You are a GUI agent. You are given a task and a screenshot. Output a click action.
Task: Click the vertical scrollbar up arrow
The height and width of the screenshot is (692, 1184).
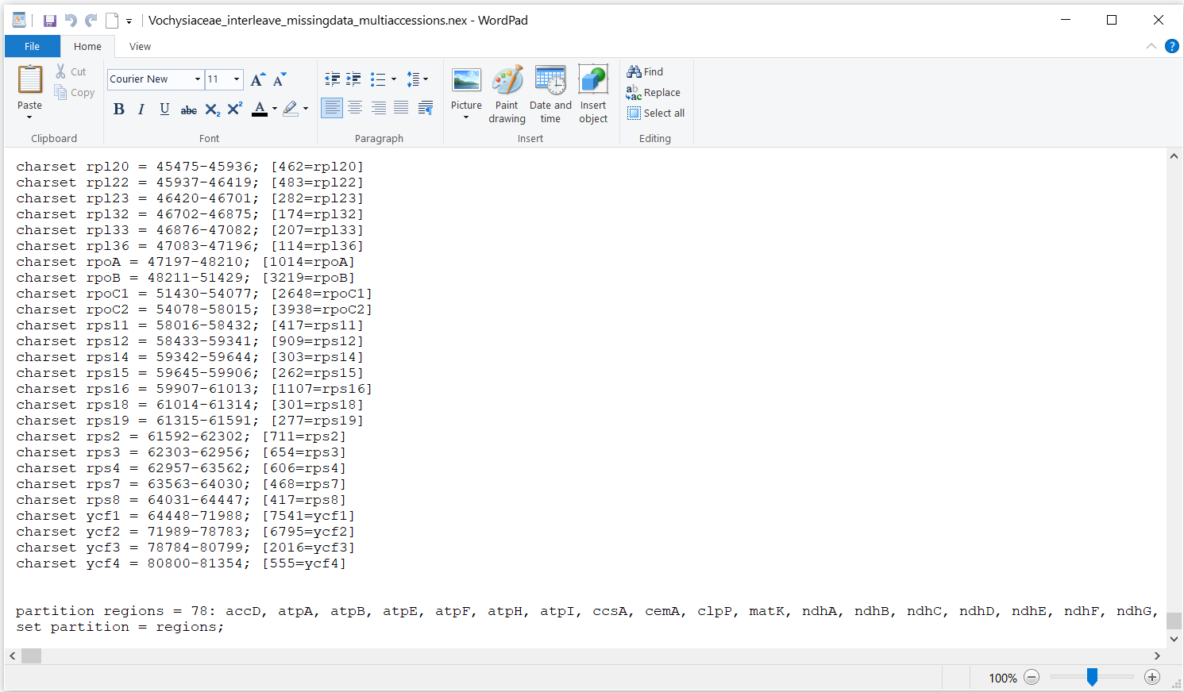pos(1174,156)
